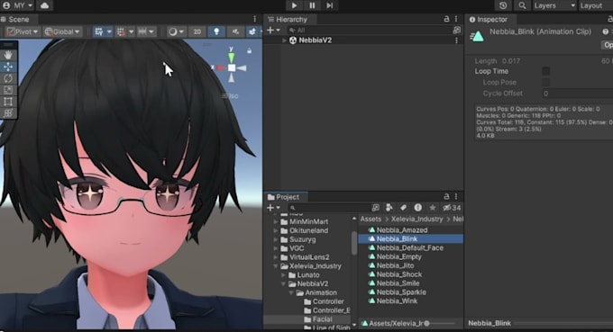Open the global search magnifier
613x332 pixels.
click(x=522, y=5)
